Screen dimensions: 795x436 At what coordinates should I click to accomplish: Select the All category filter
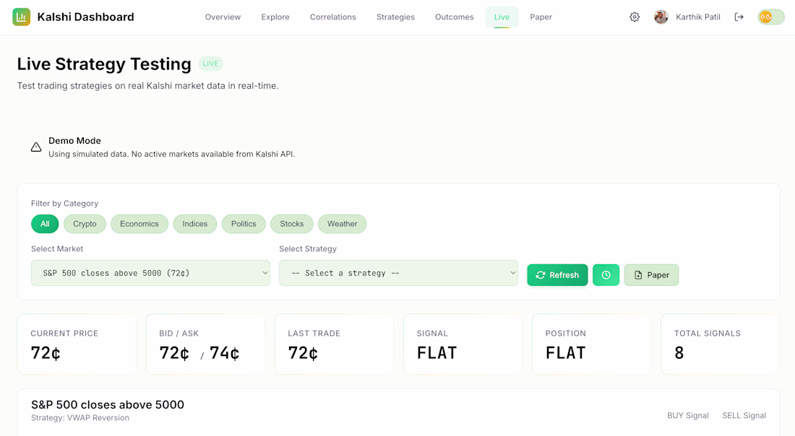point(45,224)
